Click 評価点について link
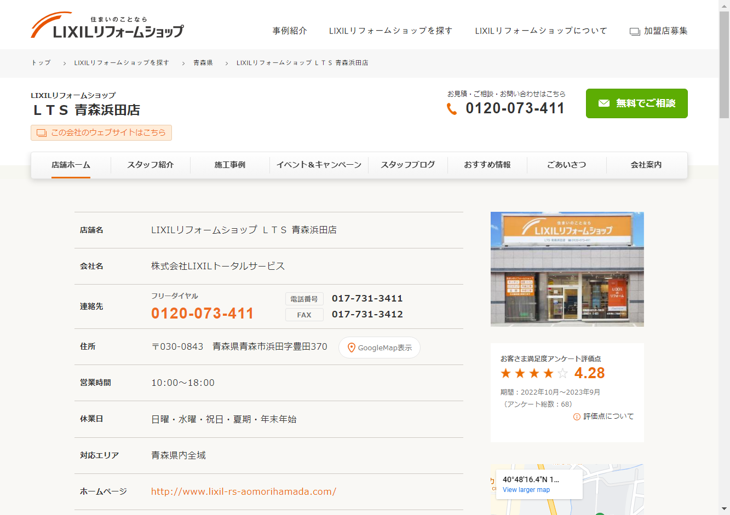Image resolution: width=730 pixels, height=515 pixels. (x=603, y=416)
